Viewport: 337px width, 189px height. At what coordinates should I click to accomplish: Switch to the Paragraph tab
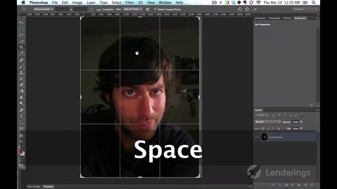tap(274, 18)
